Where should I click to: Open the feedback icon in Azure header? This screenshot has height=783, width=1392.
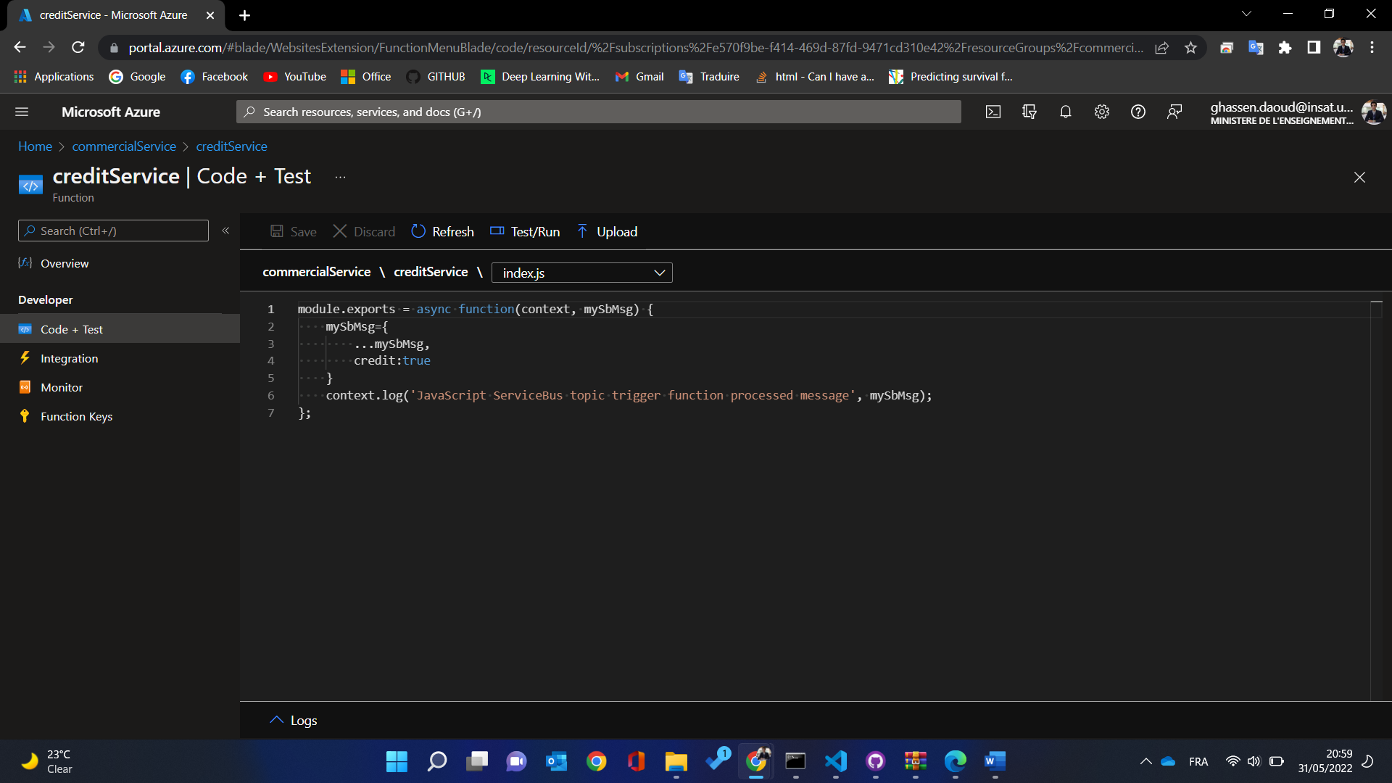point(1174,112)
